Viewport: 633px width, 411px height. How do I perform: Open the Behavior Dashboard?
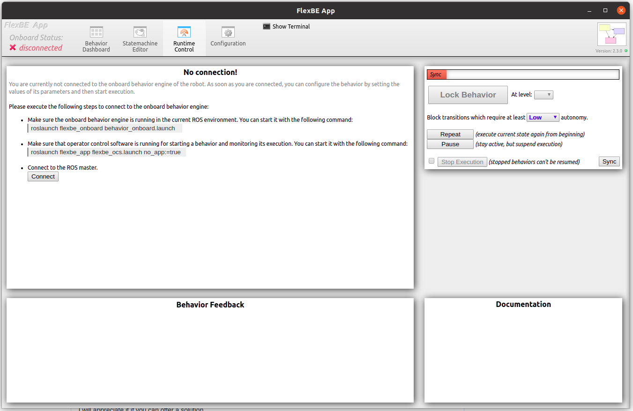tap(96, 37)
